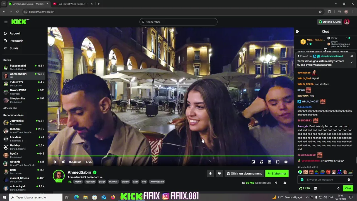Viewport: 357px width, 201px height.
Task: Select the reaction tag
Action: [90, 181]
